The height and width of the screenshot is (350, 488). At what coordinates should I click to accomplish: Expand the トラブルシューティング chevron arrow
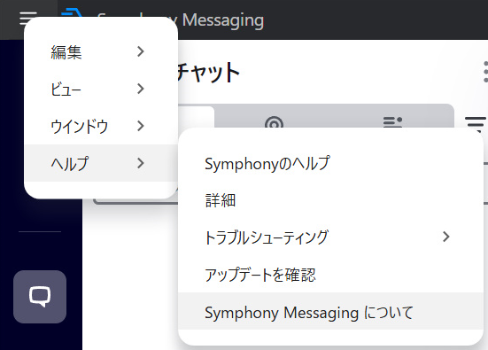[446, 237]
